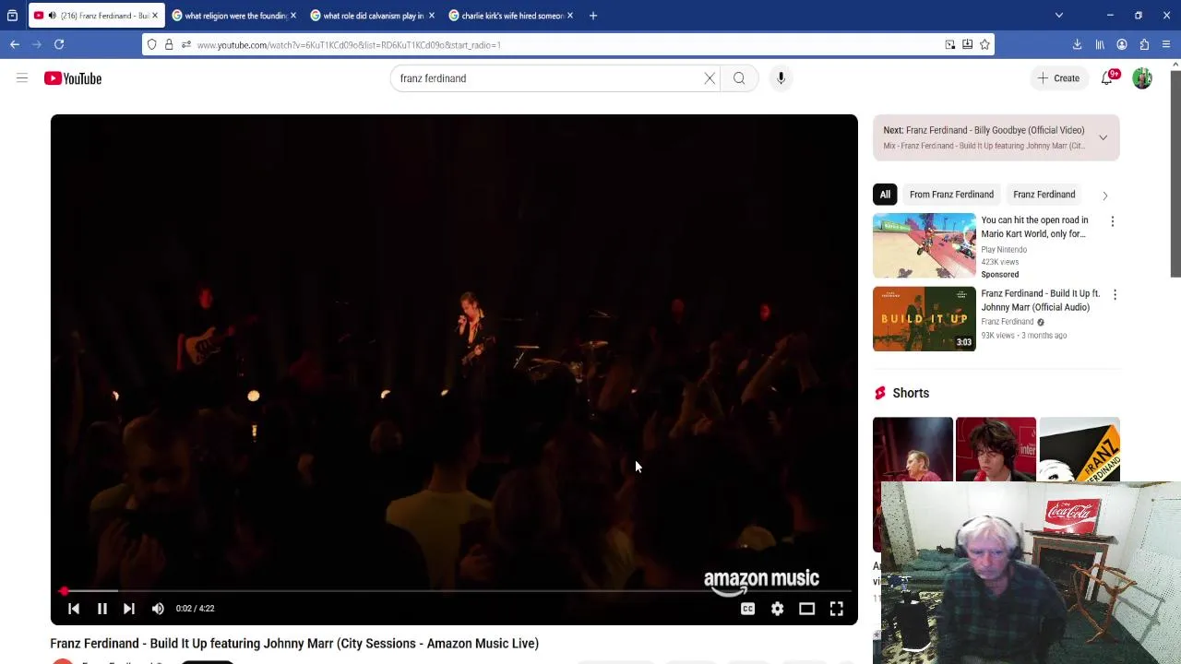The width and height of the screenshot is (1181, 664).
Task: Switch to 'what religion were the founding' tab
Action: 235,16
